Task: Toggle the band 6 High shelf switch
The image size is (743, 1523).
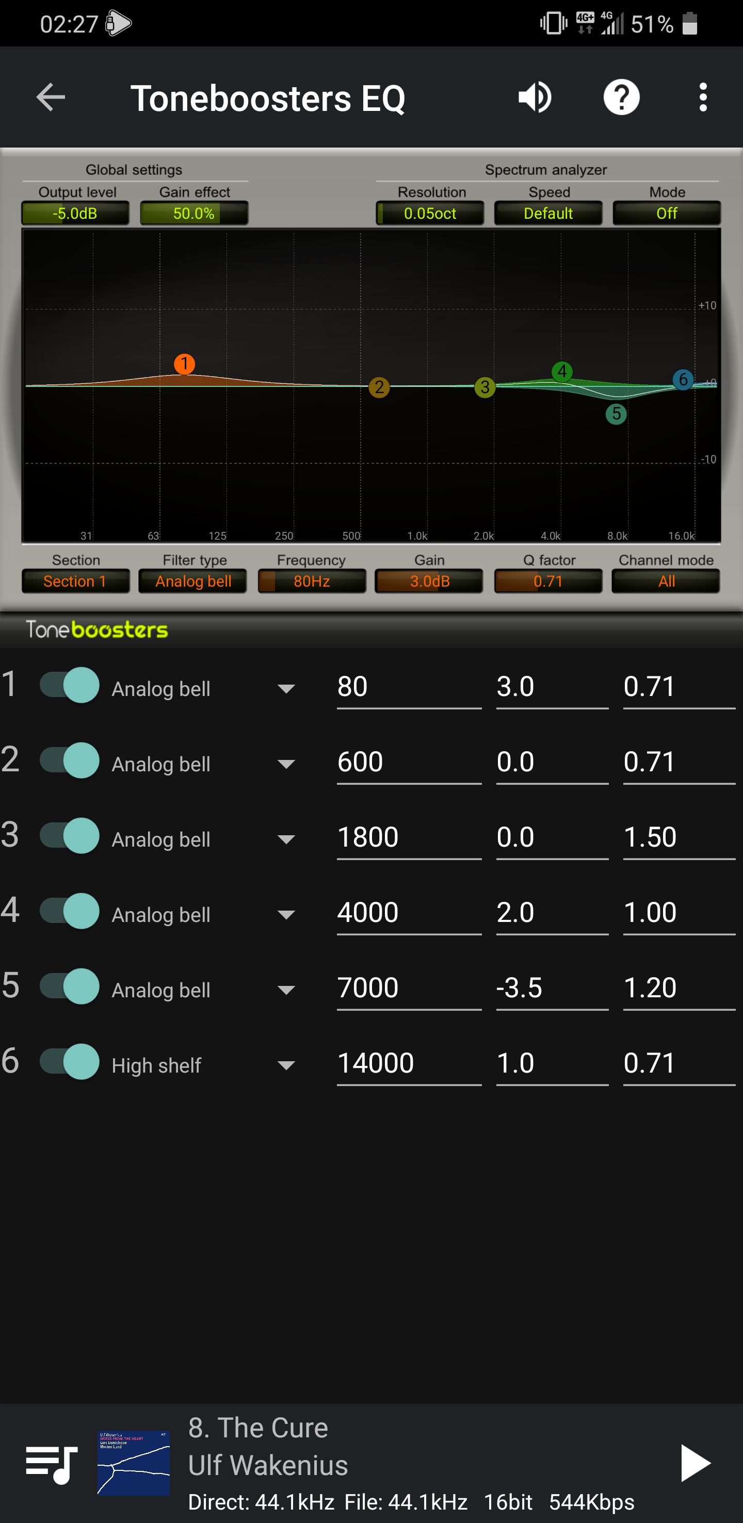Action: pyautogui.click(x=70, y=1062)
